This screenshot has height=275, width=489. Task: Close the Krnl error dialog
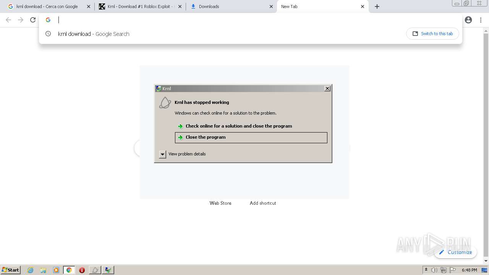[327, 88]
